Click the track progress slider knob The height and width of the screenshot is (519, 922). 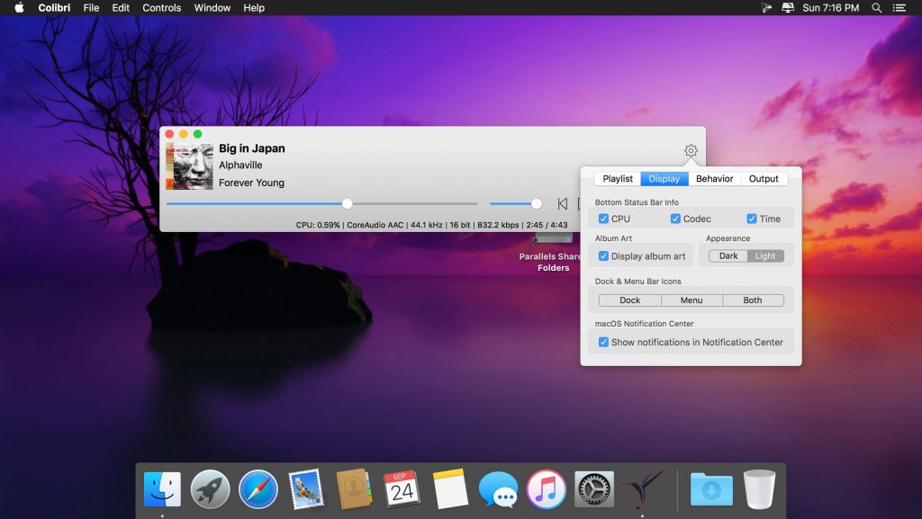point(348,204)
